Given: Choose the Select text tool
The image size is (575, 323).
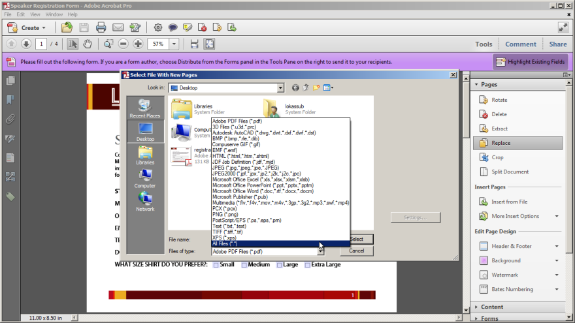Looking at the screenshot, I should [x=73, y=44].
